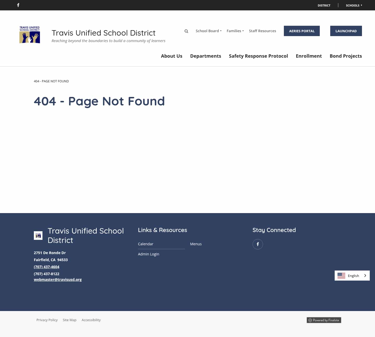Click the AERIES PORTAL button
This screenshot has height=337, width=375.
[x=302, y=31]
